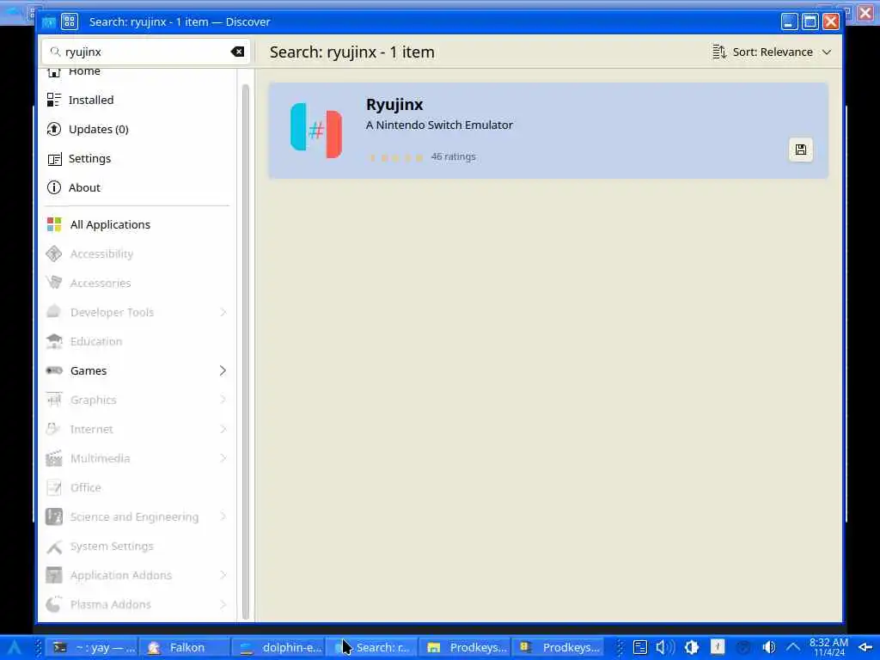Open Discover Settings page
This screenshot has width=880, height=660.
(137, 158)
